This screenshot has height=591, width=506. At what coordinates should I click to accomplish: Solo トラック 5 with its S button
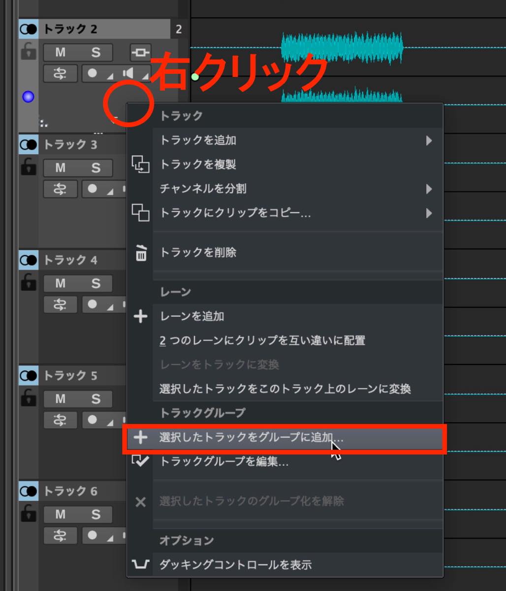point(95,398)
